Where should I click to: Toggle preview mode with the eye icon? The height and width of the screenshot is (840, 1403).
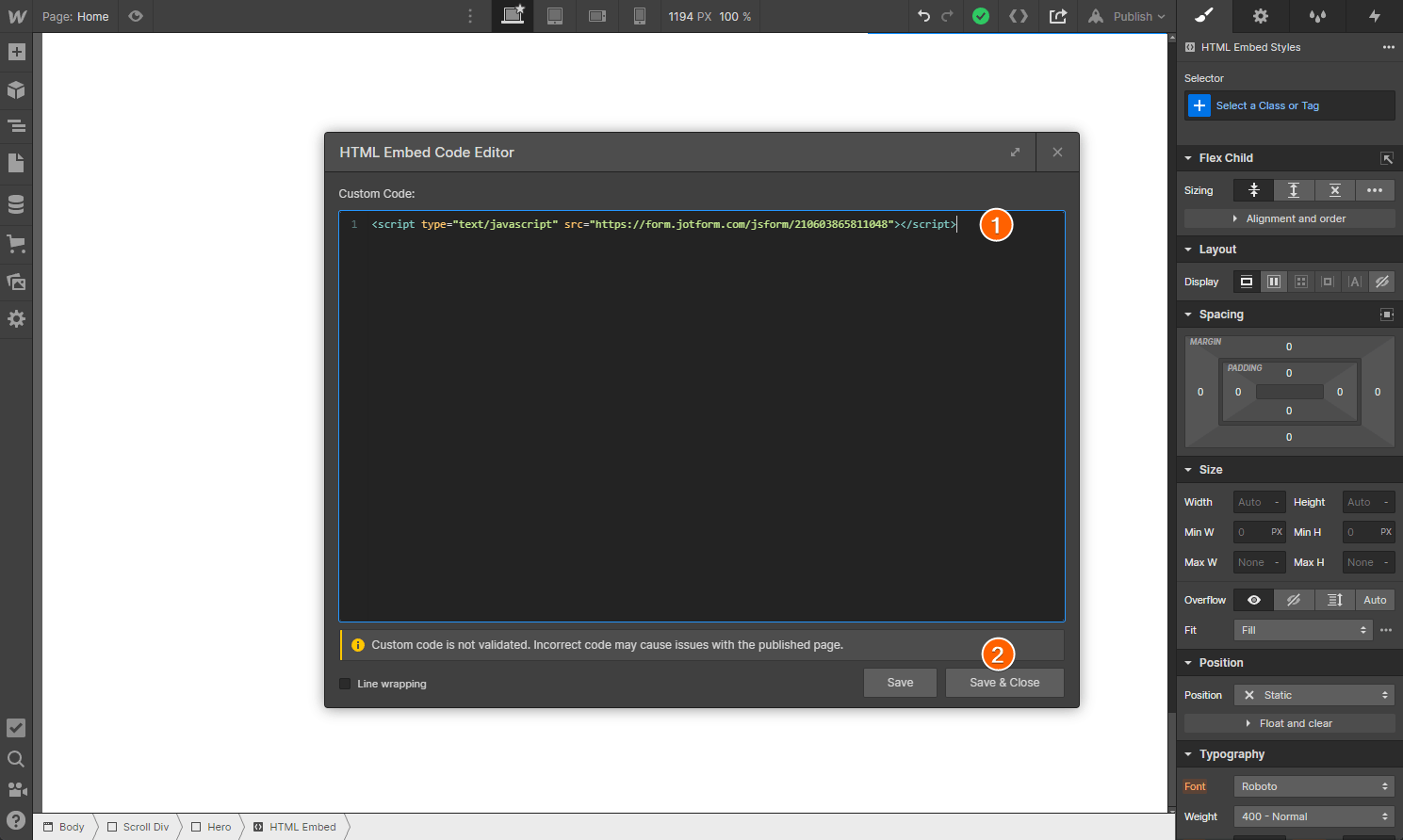tap(136, 16)
